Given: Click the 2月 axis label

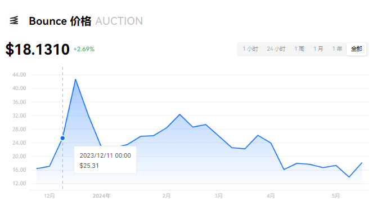Looking at the screenshot, I should [167, 196].
